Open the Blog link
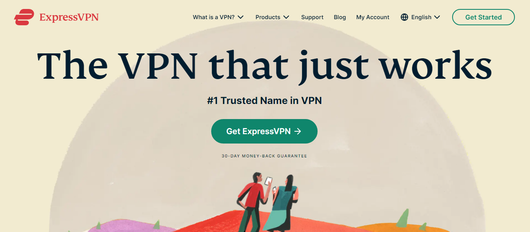Viewport: 530px width, 232px height. (x=340, y=17)
